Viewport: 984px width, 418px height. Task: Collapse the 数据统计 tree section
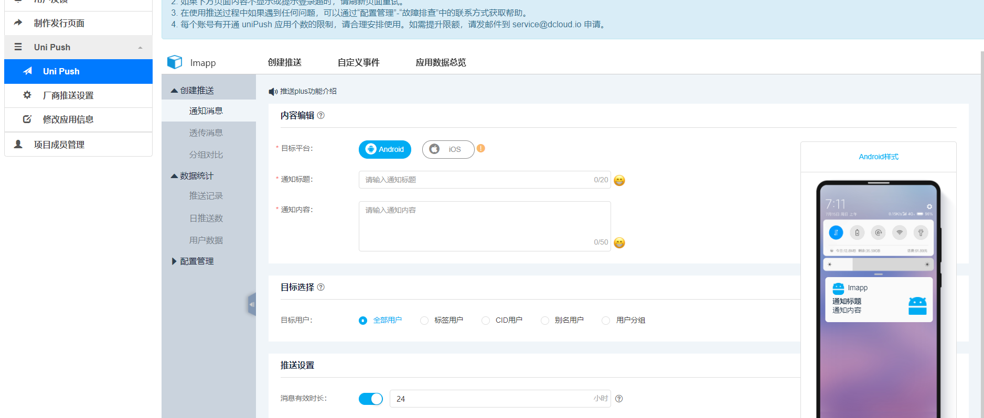[175, 176]
